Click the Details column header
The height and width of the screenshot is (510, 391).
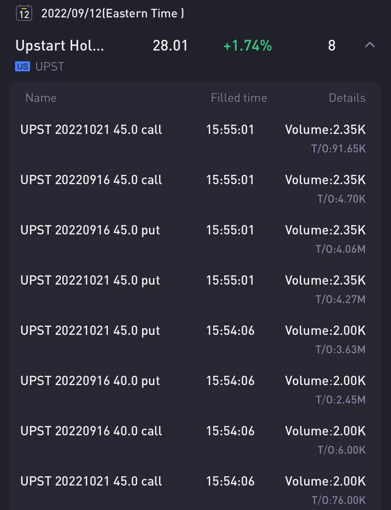tap(347, 98)
